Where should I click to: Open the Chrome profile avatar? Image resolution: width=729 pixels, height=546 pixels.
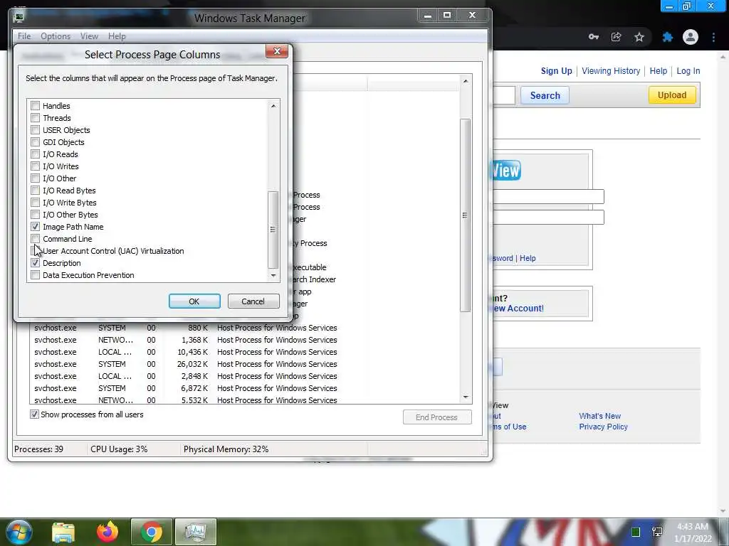pos(691,37)
